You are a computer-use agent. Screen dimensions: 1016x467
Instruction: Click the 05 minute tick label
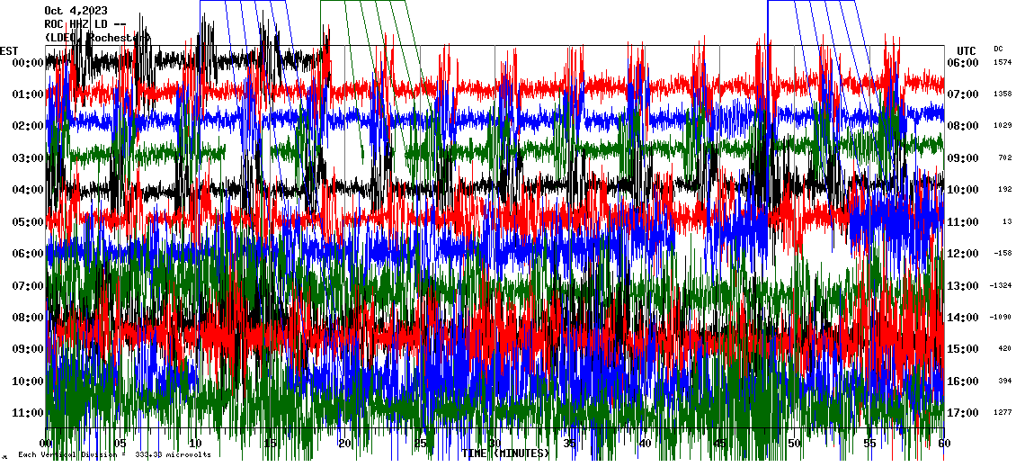point(121,444)
